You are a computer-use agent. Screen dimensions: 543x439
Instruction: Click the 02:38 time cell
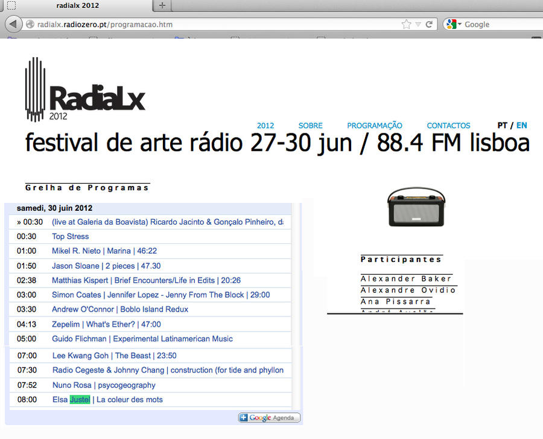click(x=27, y=280)
